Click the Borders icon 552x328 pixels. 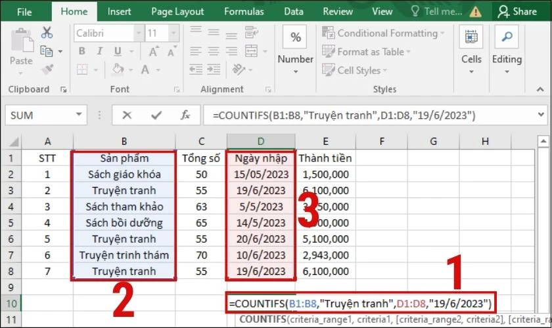pos(82,70)
